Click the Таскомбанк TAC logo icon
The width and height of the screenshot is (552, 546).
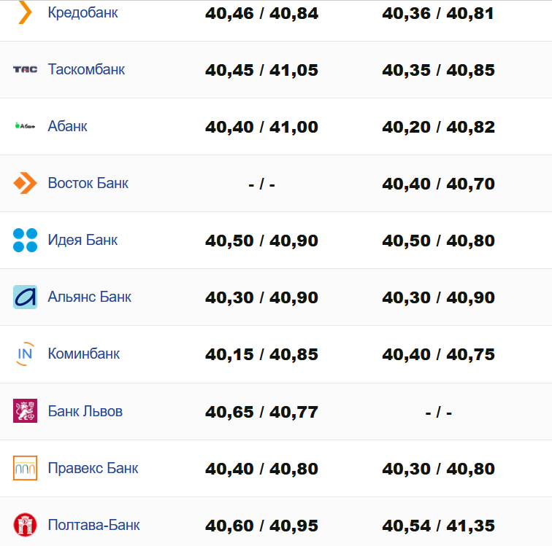(25, 69)
